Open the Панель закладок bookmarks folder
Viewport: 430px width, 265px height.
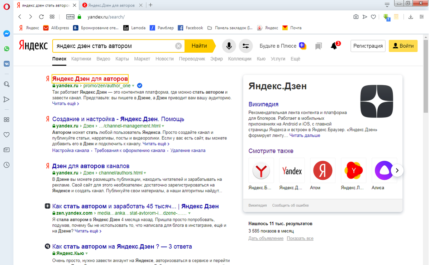point(230,28)
